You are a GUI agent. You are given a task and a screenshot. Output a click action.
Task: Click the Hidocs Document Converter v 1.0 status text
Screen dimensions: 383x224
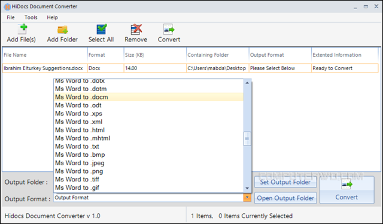53,216
